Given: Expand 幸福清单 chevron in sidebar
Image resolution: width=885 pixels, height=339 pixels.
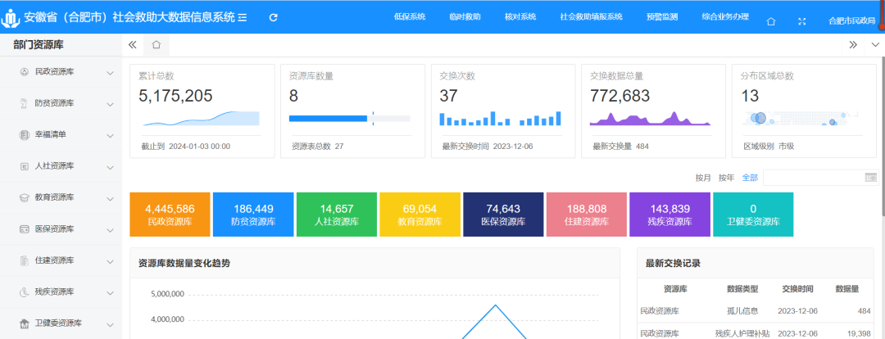Looking at the screenshot, I should click(110, 136).
